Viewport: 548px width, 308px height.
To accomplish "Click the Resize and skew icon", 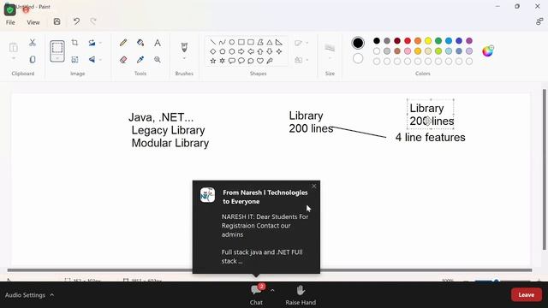I will point(74,60).
